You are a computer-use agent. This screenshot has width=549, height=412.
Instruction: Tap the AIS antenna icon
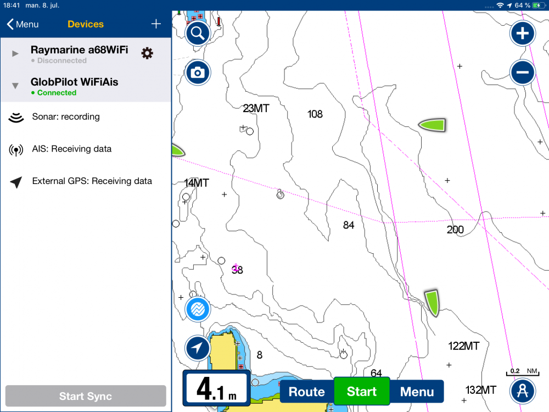pos(16,150)
